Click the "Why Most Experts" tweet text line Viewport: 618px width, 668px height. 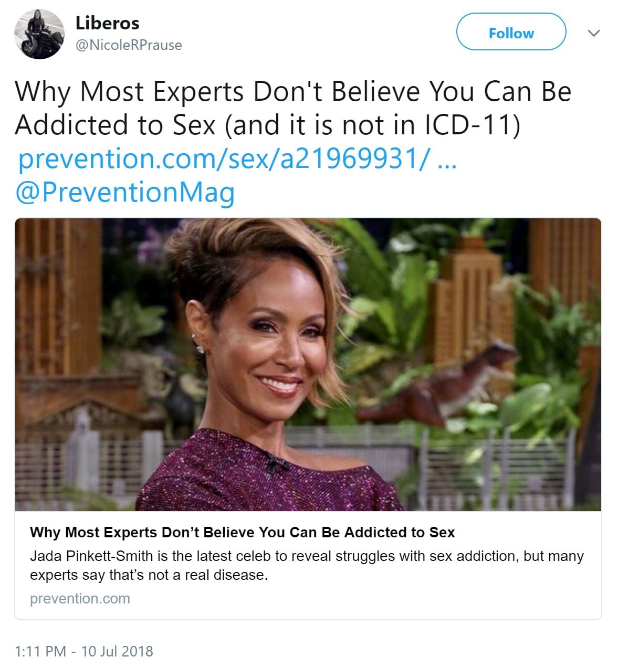click(x=293, y=91)
